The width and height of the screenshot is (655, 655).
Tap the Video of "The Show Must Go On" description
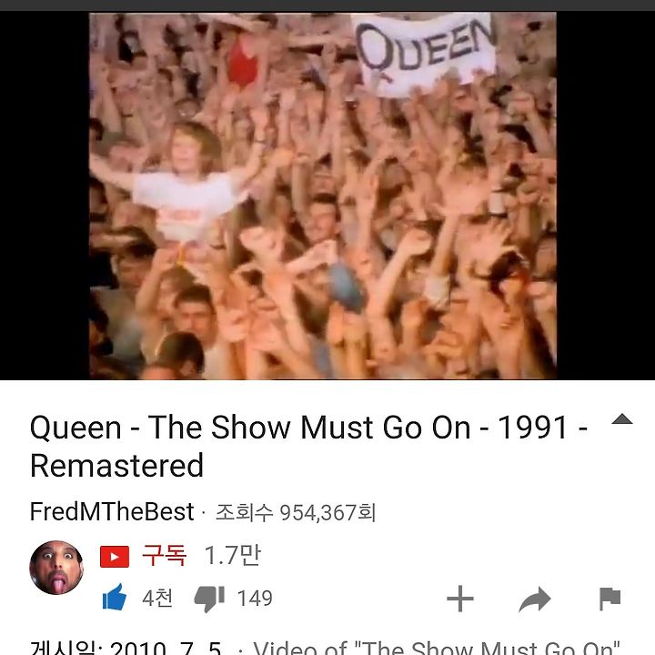tap(437, 647)
